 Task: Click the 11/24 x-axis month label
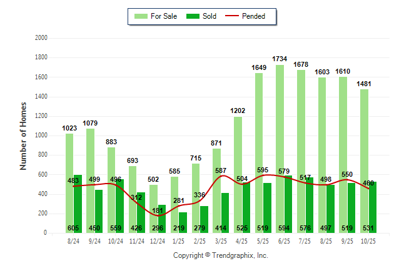click(x=136, y=240)
